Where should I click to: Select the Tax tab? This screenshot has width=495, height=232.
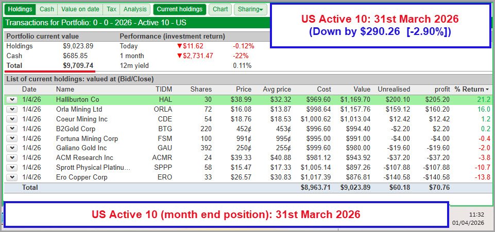(x=111, y=9)
